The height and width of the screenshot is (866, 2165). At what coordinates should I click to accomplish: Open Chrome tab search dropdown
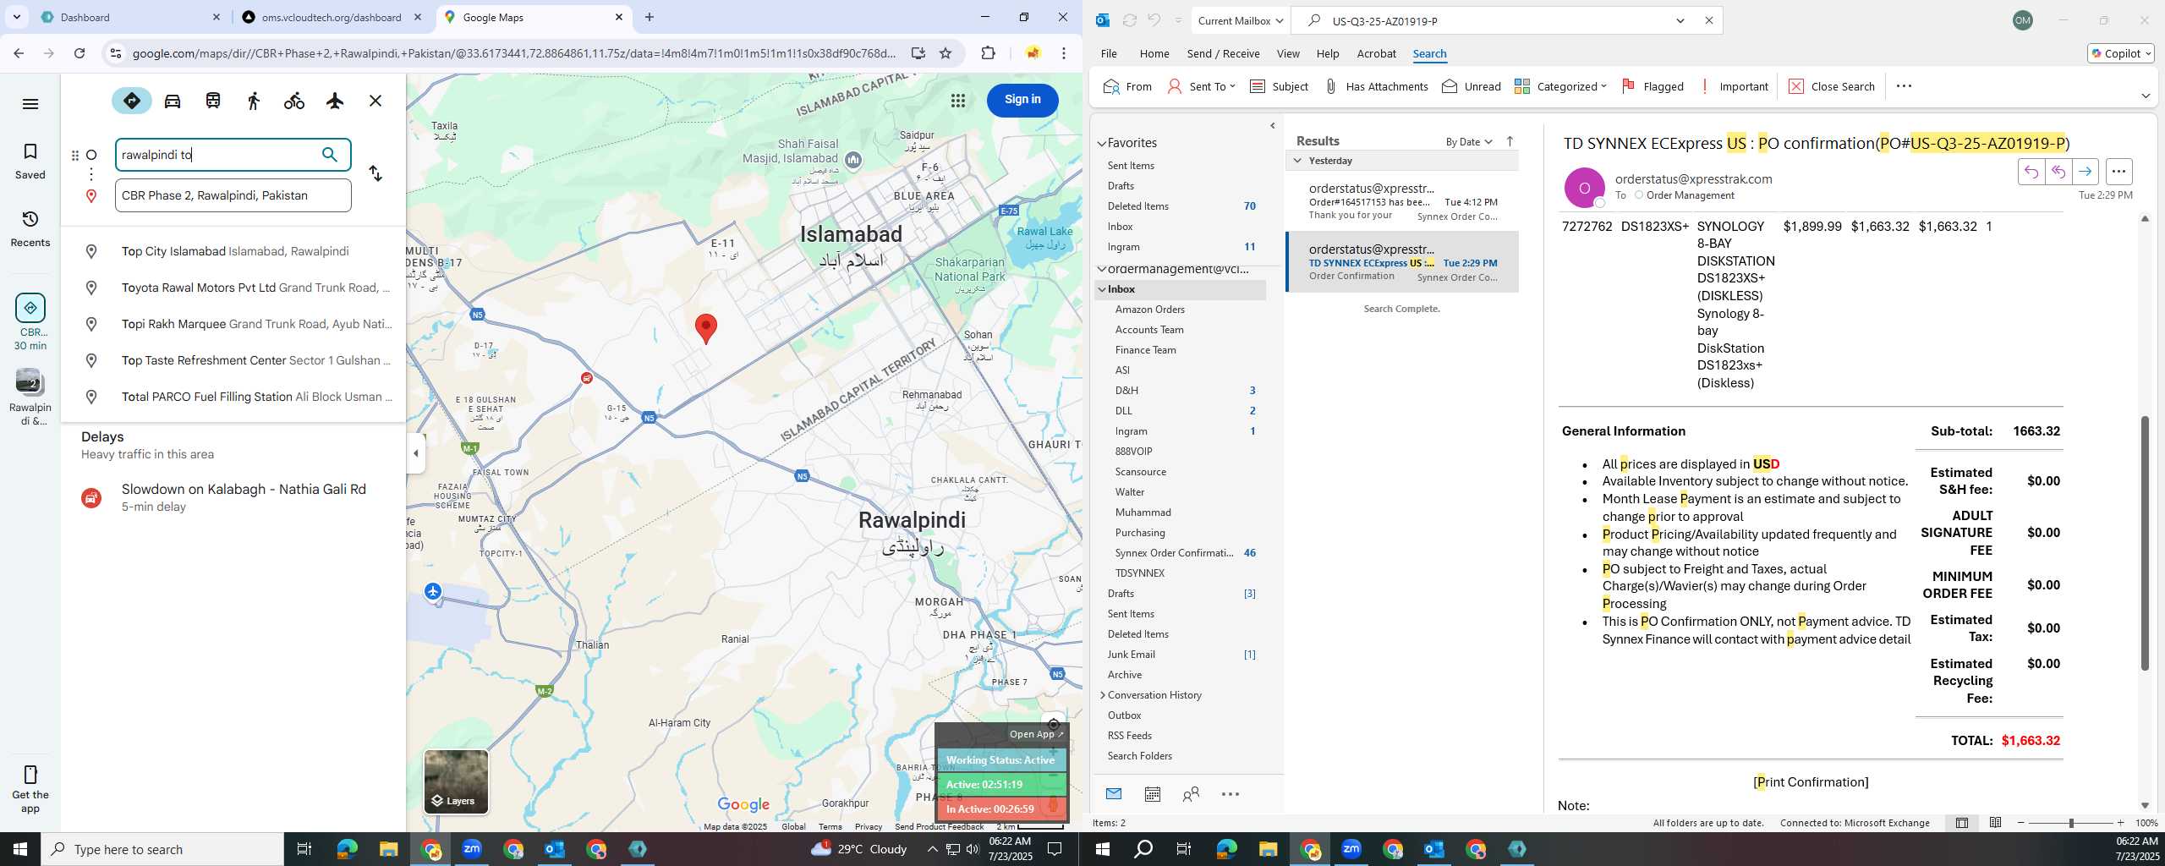[x=16, y=17]
